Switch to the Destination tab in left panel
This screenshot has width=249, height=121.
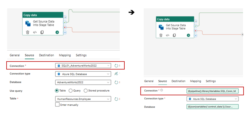point(46,55)
